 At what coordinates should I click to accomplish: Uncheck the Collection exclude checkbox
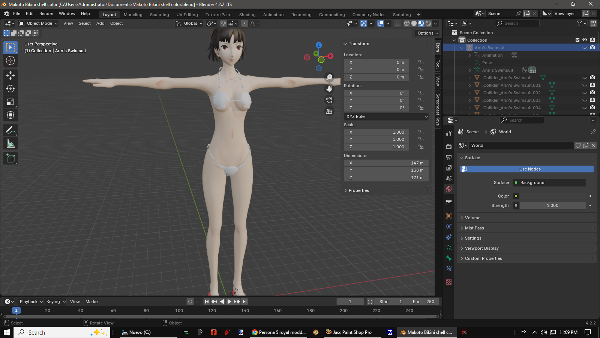[577, 40]
